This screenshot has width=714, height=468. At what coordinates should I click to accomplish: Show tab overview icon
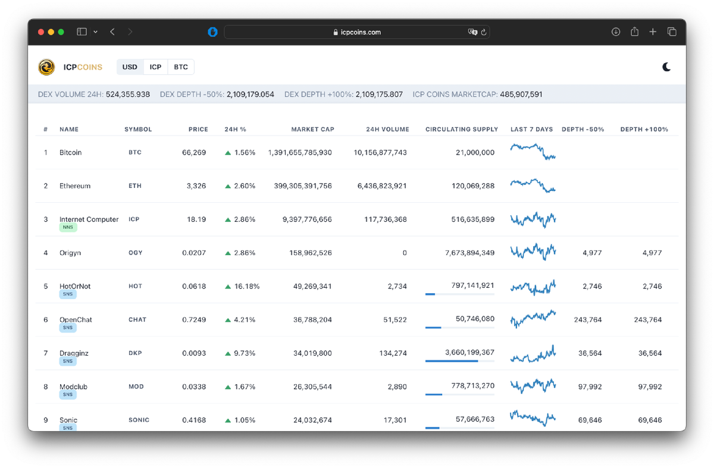tap(672, 32)
